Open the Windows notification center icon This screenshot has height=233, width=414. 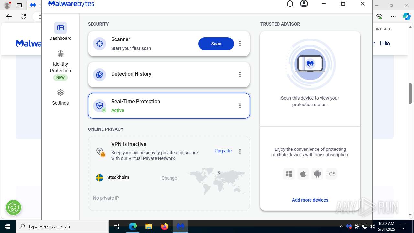pos(403,227)
